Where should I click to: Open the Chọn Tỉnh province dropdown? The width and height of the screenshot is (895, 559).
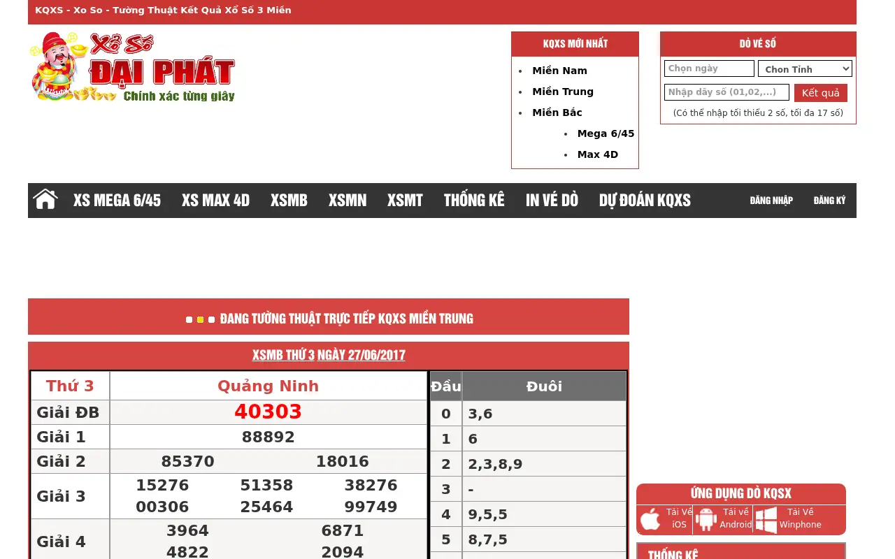[x=805, y=68]
